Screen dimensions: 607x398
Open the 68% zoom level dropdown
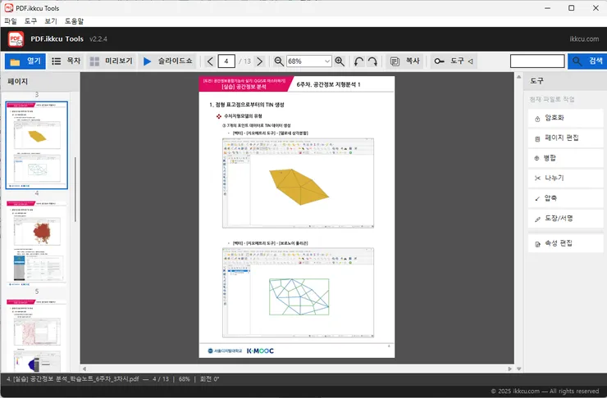tap(308, 61)
